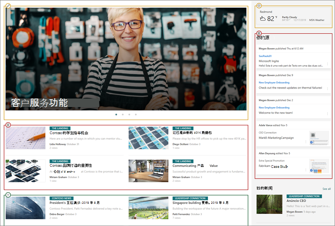Click LEADERSHIP CONNECTION tag above Anúncio CEO
Viewport: 335px width, 226px height.
[x=304, y=196]
